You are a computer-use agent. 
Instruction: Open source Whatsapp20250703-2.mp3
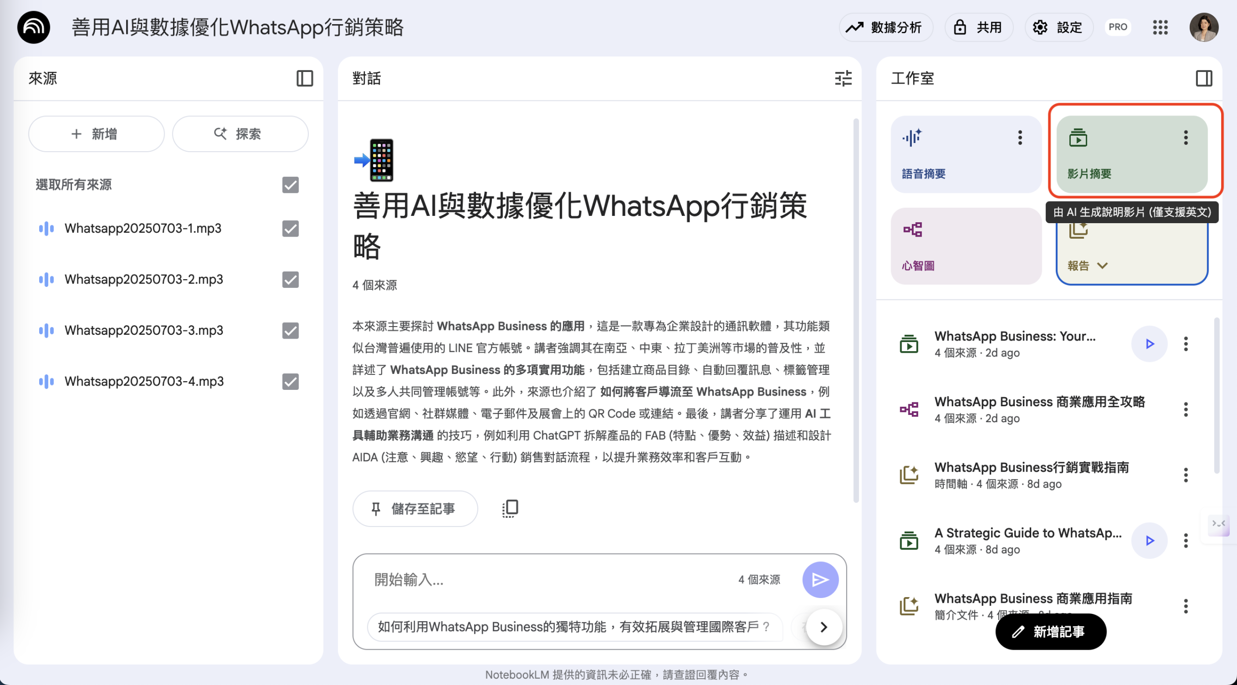144,280
